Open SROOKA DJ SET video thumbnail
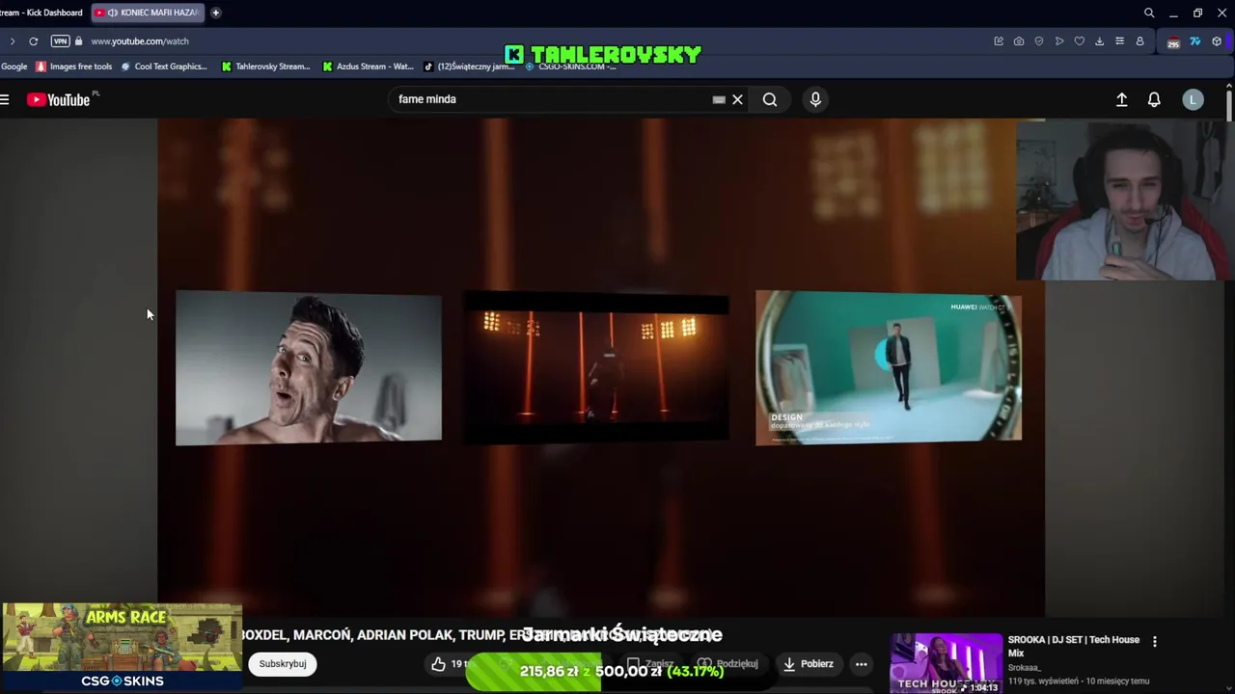Image resolution: width=1235 pixels, height=694 pixels. click(x=946, y=663)
